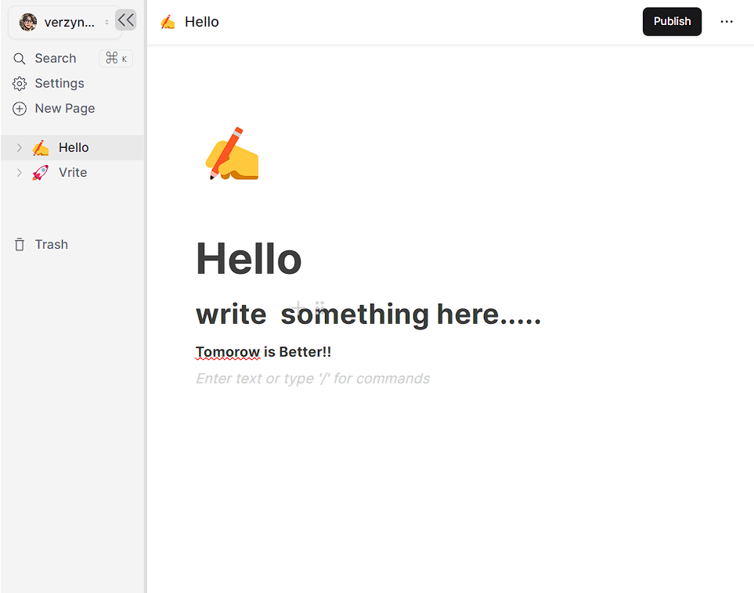Screen dimensions: 754x593
Task: Open the verzyn workspace switcher dropdown
Action: (x=106, y=23)
